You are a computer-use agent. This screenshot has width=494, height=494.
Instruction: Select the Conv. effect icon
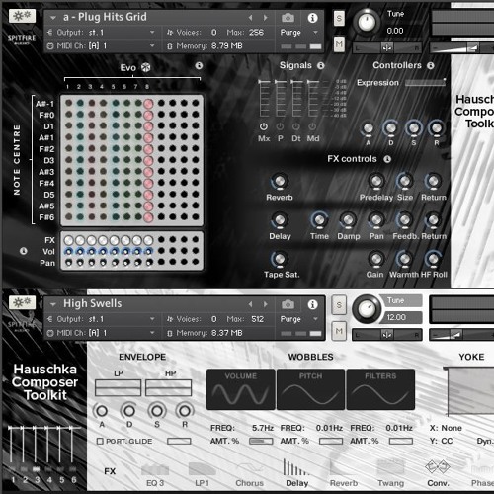coord(438,467)
